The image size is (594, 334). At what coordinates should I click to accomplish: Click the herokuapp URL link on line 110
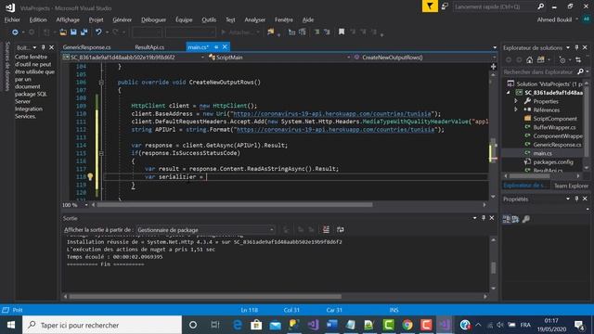click(x=332, y=113)
